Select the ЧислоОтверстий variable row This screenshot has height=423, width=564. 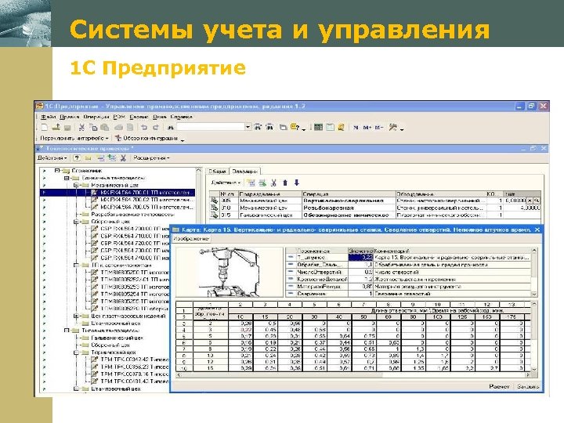coord(409,272)
